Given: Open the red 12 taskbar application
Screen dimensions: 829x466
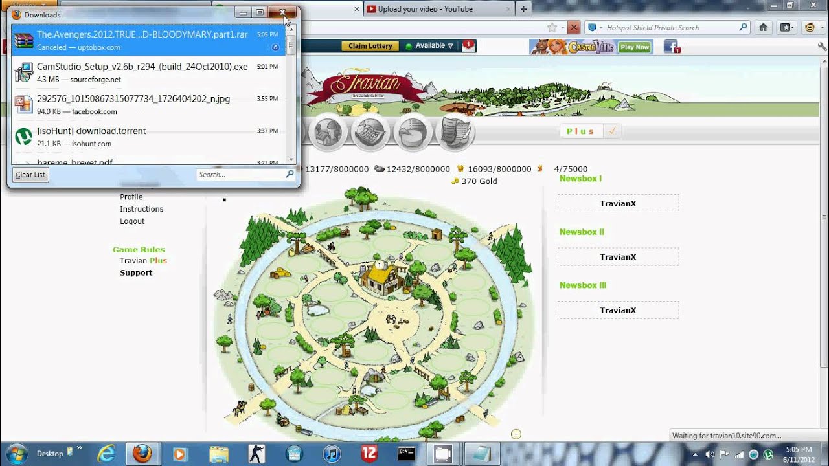Looking at the screenshot, I should click(x=369, y=454).
